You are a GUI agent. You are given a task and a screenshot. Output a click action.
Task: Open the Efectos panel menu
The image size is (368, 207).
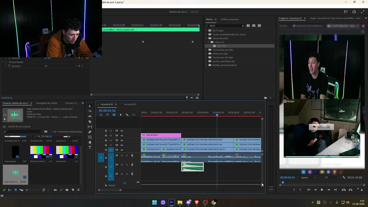(216, 20)
